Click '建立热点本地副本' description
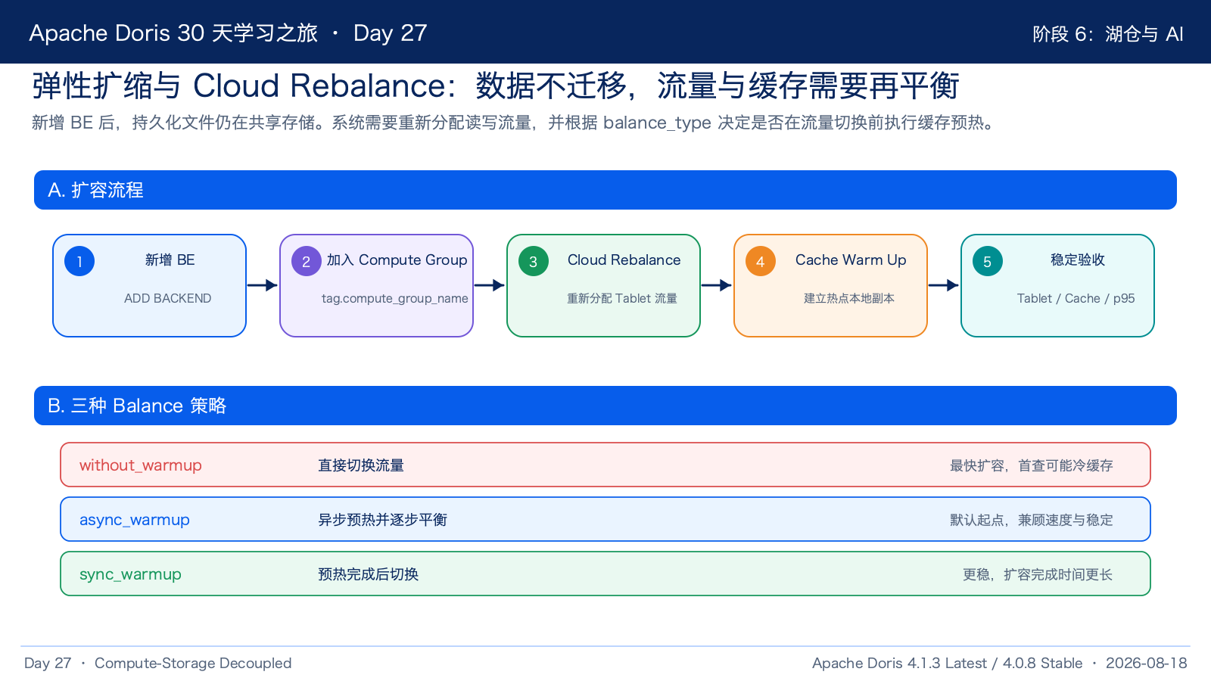Image resolution: width=1211 pixels, height=681 pixels. (x=849, y=298)
